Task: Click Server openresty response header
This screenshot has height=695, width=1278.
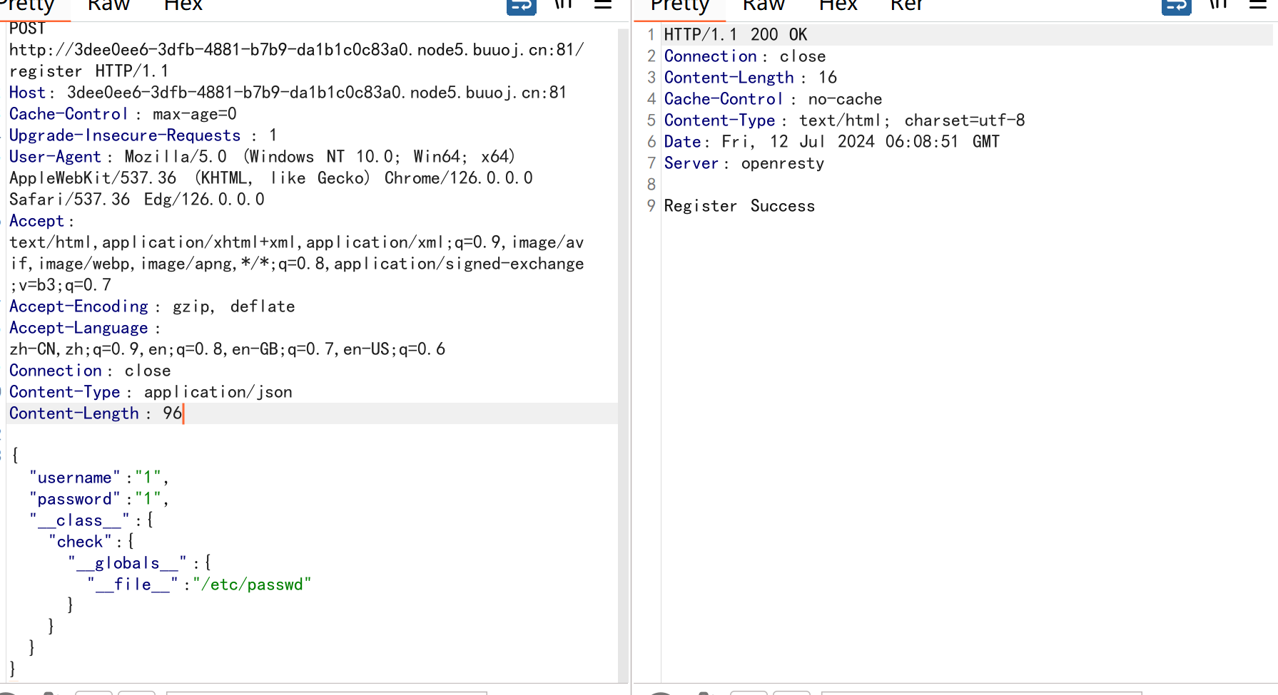Action: pos(744,163)
